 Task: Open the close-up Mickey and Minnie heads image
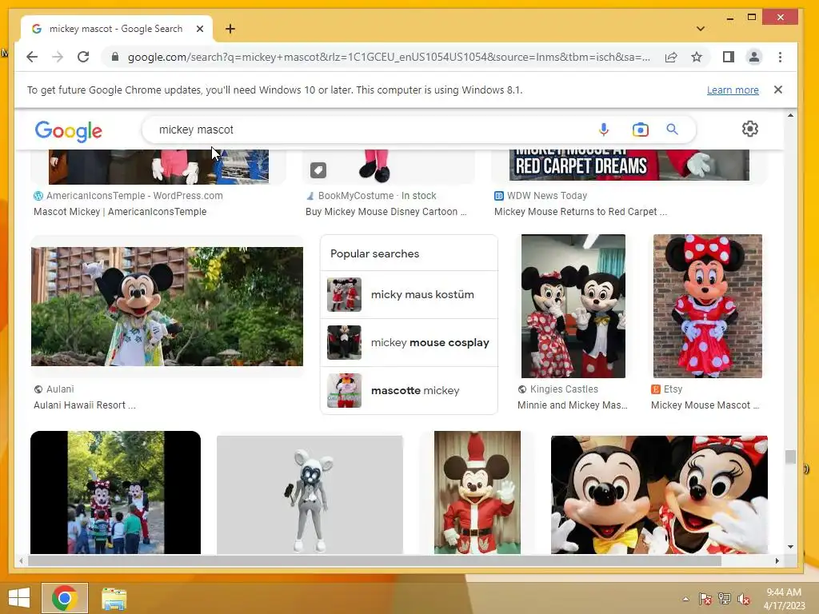point(659,495)
